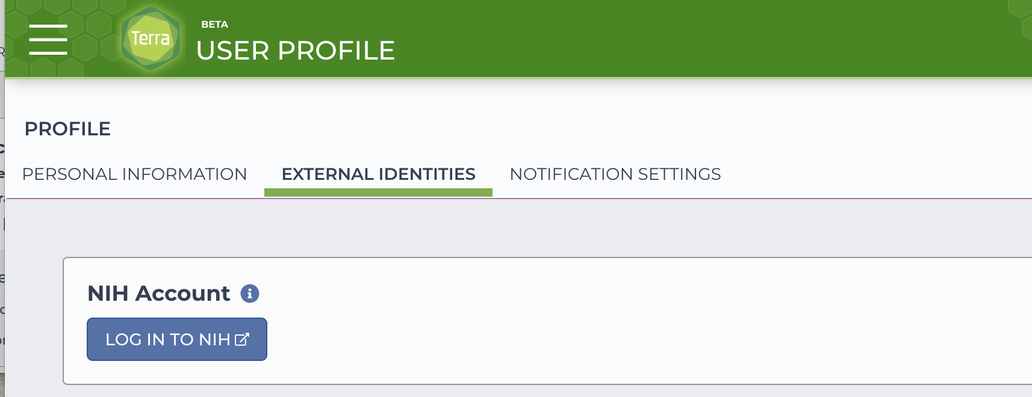Select the External Identities tab

[378, 174]
